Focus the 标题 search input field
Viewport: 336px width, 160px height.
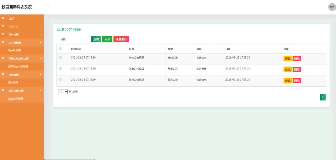coord(74,39)
